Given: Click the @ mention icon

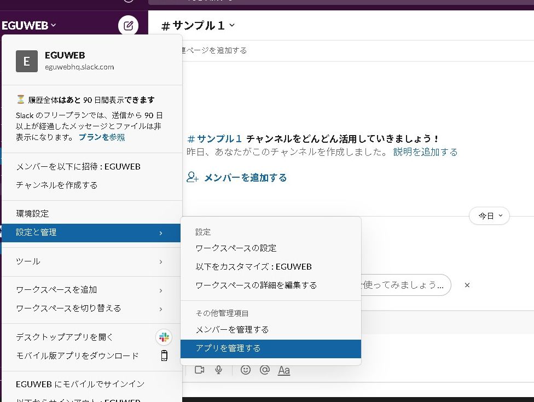Looking at the screenshot, I should tap(265, 370).
